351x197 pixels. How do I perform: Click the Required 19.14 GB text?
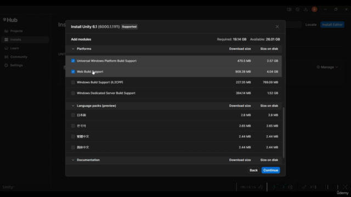point(231,39)
